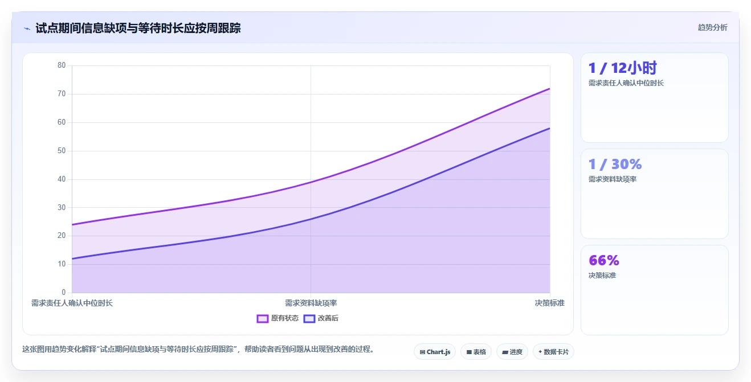Click the sparkle icon in 数据卡片 tag
The image size is (751, 382).
[x=540, y=352]
